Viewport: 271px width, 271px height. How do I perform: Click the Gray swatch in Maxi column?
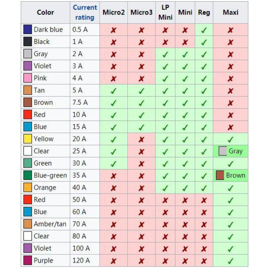(223, 151)
